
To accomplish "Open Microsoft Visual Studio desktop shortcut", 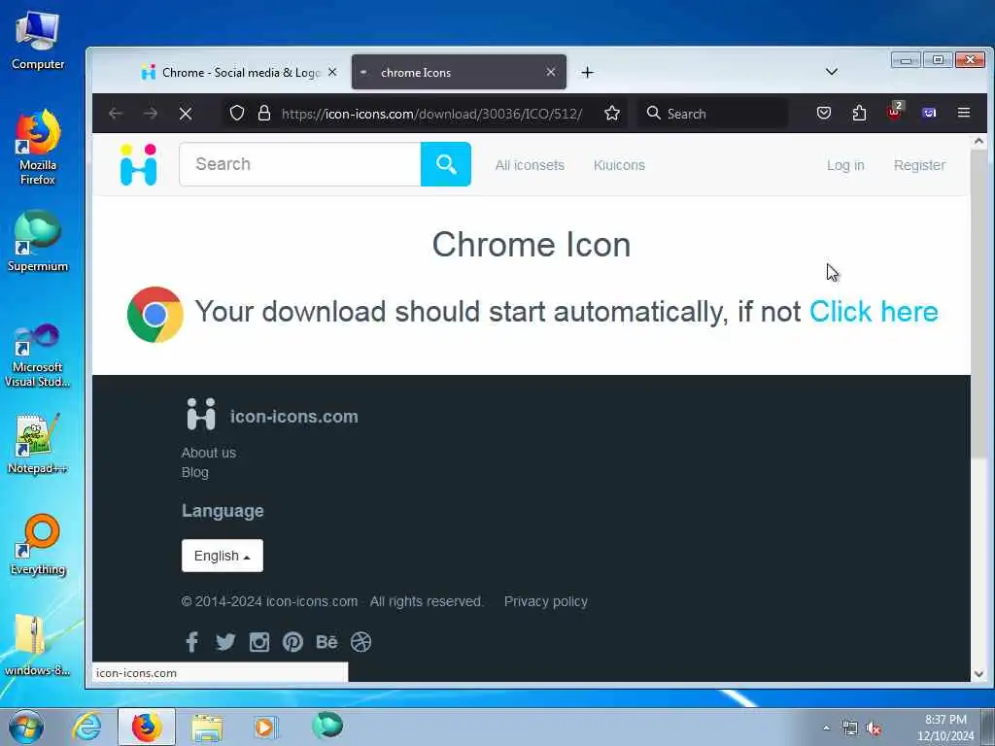I will 38,356.
